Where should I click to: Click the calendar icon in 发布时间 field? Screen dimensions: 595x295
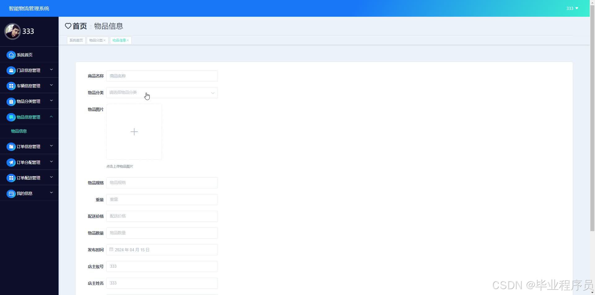111,249
